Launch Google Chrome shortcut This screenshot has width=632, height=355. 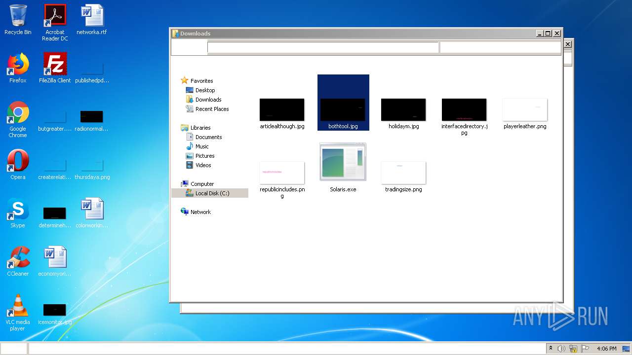click(x=18, y=119)
